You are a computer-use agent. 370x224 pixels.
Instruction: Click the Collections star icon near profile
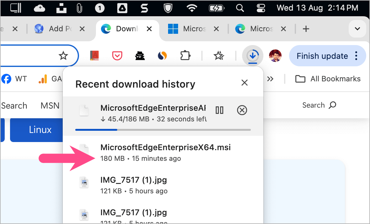coord(219,56)
